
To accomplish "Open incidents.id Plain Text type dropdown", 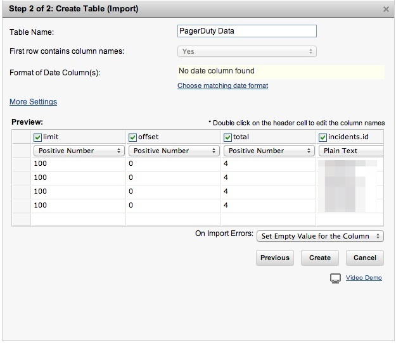I will (x=351, y=151).
